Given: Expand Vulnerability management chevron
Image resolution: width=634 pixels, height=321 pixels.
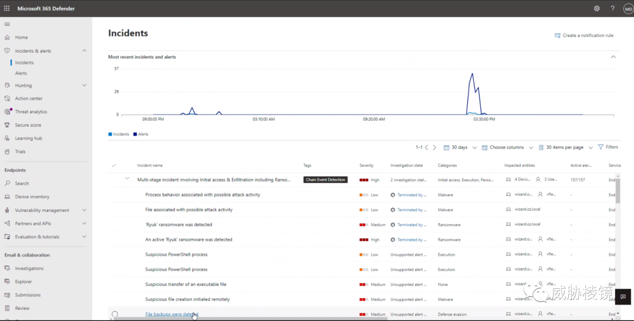Looking at the screenshot, I should pyautogui.click(x=84, y=210).
